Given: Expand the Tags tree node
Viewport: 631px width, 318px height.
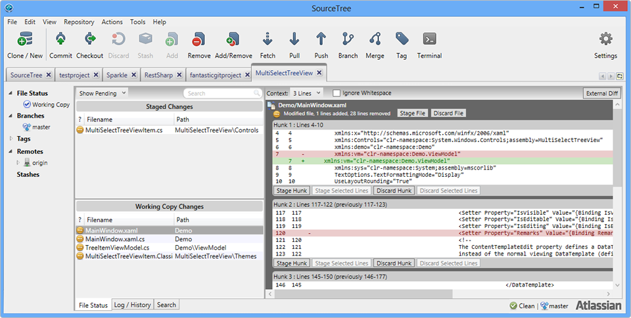Looking at the screenshot, I should click(x=11, y=139).
